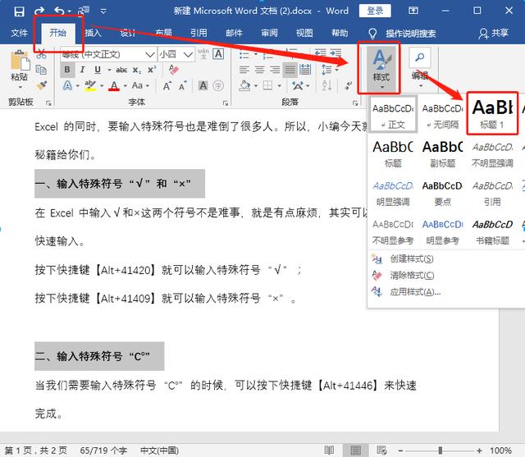Toggle Italic formatting
This screenshot has height=457, width=525.
pyautogui.click(x=82, y=70)
